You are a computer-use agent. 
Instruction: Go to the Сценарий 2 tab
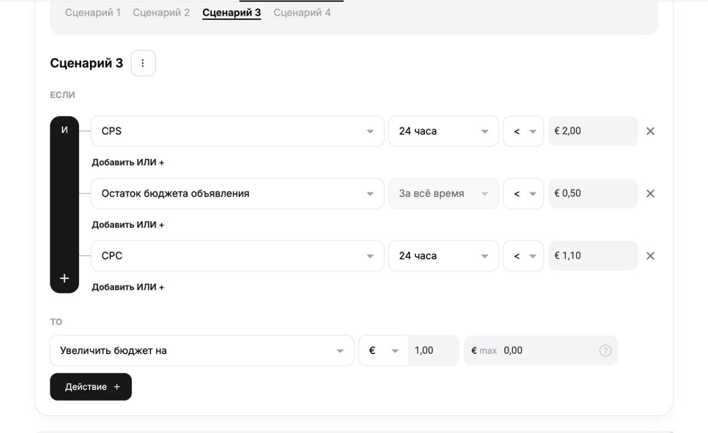(161, 12)
